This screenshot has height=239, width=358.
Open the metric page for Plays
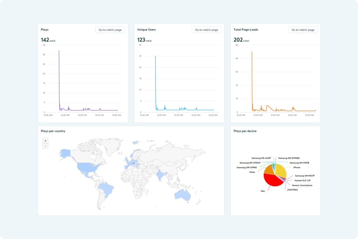coord(110,30)
